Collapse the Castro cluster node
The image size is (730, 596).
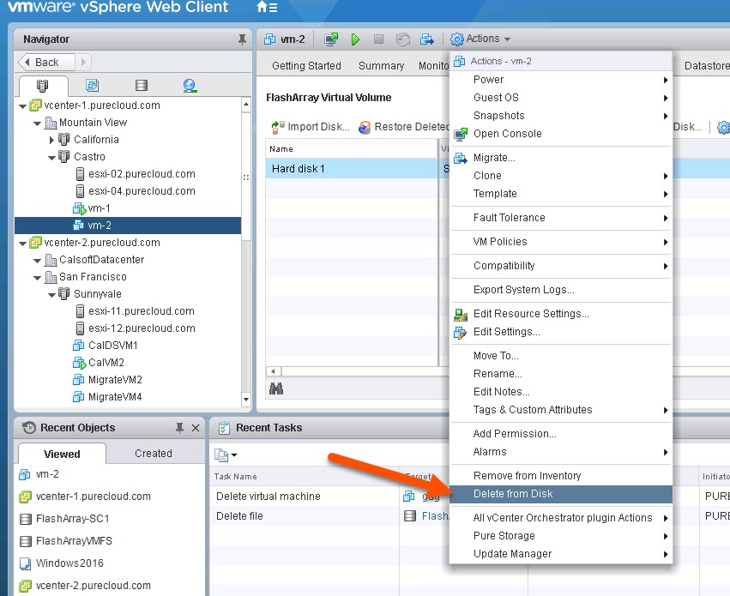point(52,157)
